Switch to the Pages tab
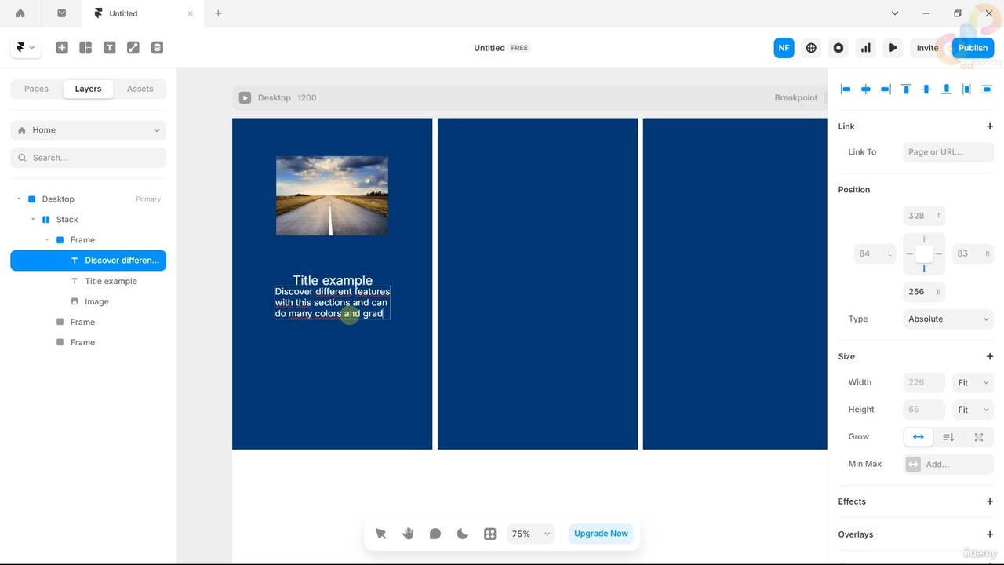The width and height of the screenshot is (1004, 565). click(x=36, y=89)
